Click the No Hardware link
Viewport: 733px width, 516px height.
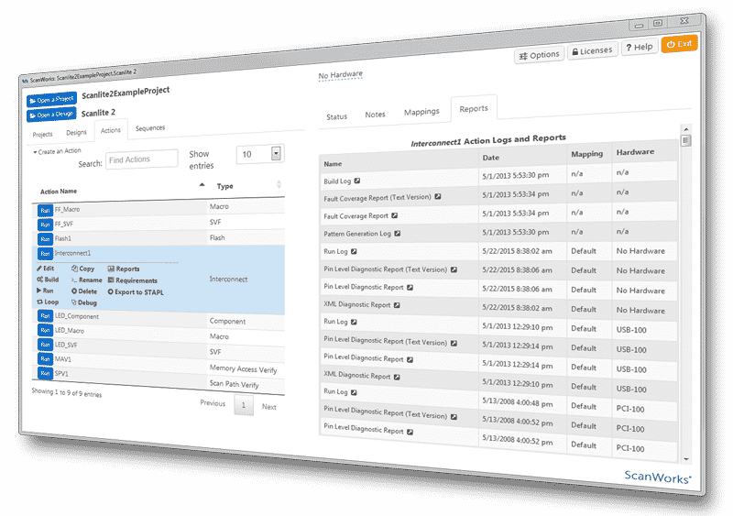[x=340, y=75]
